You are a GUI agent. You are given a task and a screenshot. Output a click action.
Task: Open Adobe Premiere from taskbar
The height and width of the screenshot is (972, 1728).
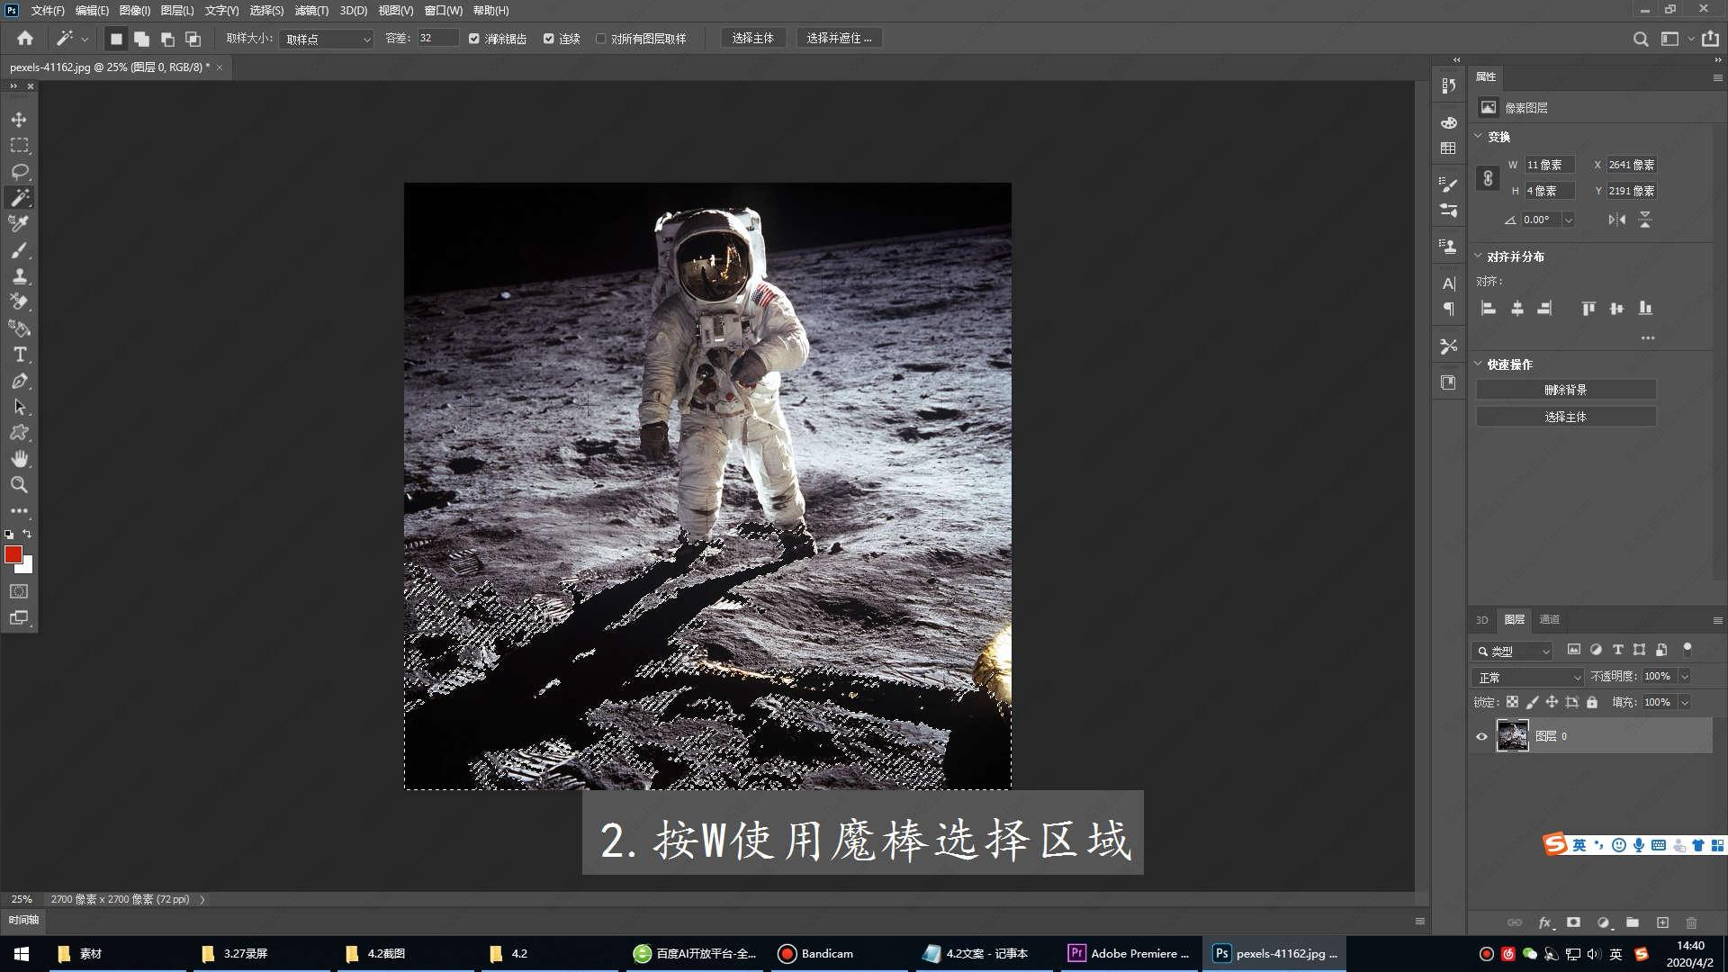click(x=1129, y=953)
